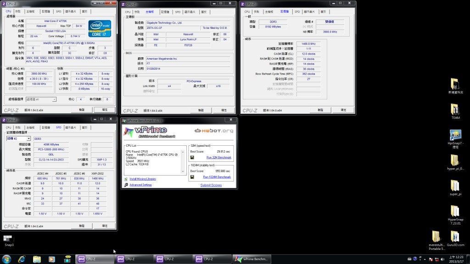Click the 29.812 sec best score value
Viewport: 470px width, 264px height.
tap(224, 151)
